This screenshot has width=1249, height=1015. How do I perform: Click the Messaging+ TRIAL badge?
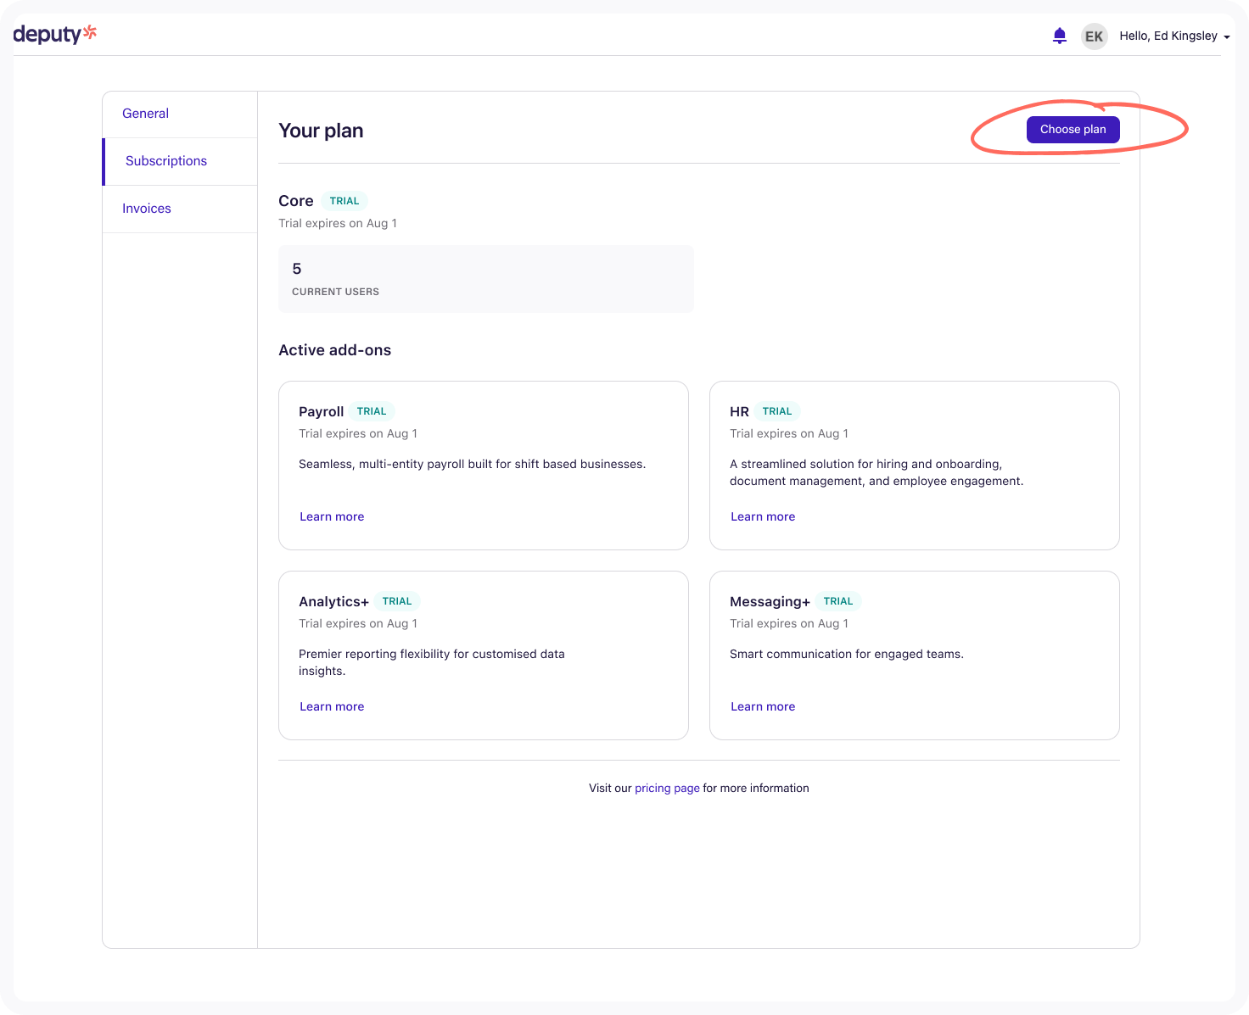pyautogui.click(x=838, y=601)
